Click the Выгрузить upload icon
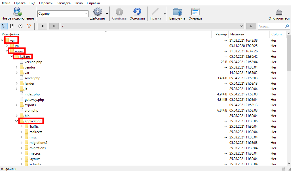The width and height of the screenshot is (291, 171). coord(177,12)
